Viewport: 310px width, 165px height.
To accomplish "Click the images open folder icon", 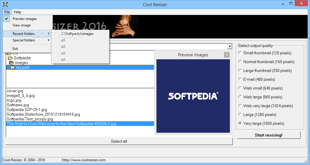I will click(11, 63).
